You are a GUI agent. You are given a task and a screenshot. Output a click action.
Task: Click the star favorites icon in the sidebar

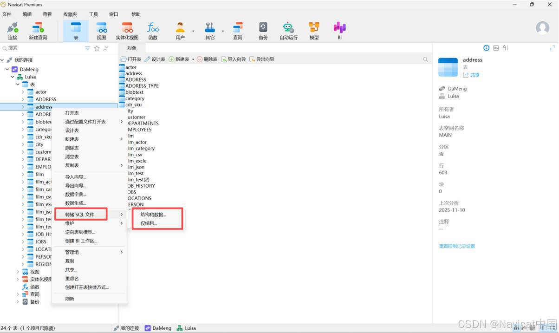coord(97,48)
